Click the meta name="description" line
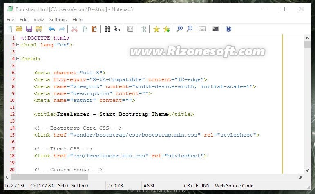 pos(93,93)
